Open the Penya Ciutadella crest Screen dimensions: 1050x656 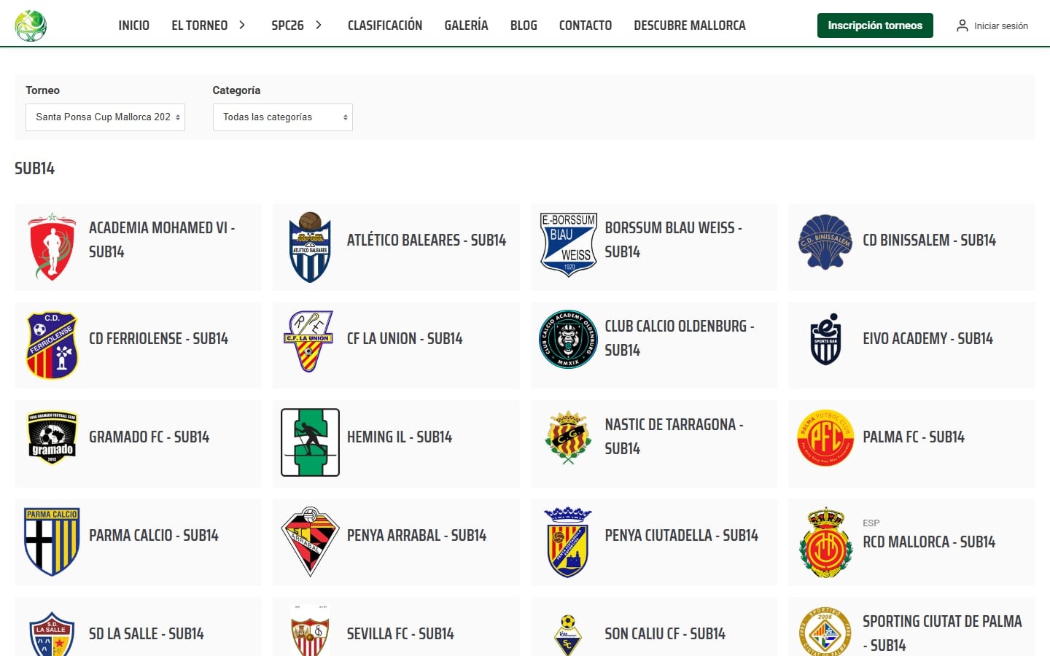coord(568,542)
